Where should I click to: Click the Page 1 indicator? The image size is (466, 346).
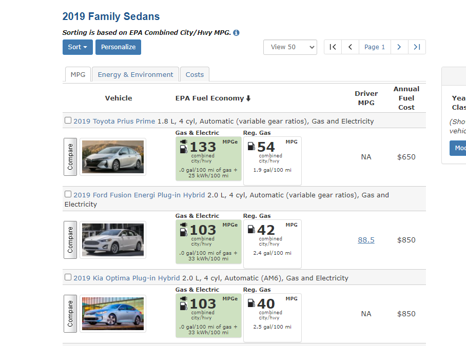pos(375,47)
